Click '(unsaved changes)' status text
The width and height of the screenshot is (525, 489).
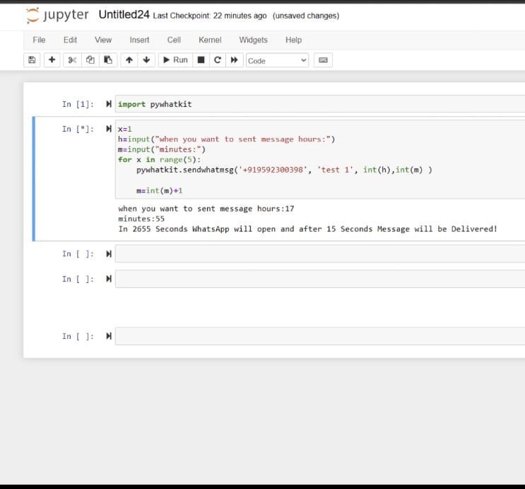(x=306, y=16)
